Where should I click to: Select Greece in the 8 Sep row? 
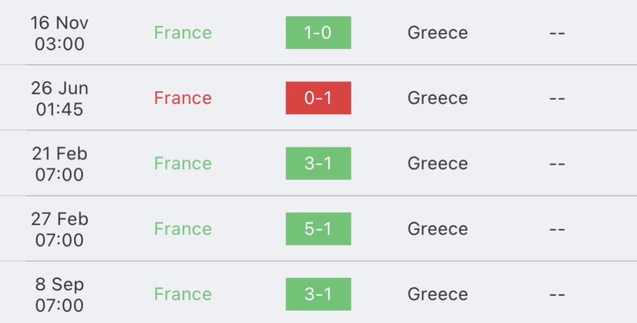tap(437, 294)
